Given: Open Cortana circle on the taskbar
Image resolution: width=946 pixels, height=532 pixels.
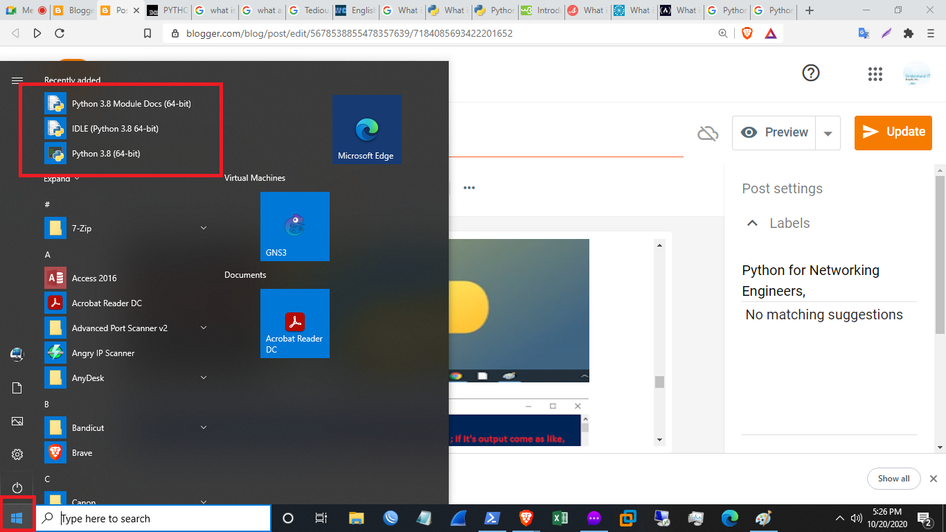Looking at the screenshot, I should (288, 518).
